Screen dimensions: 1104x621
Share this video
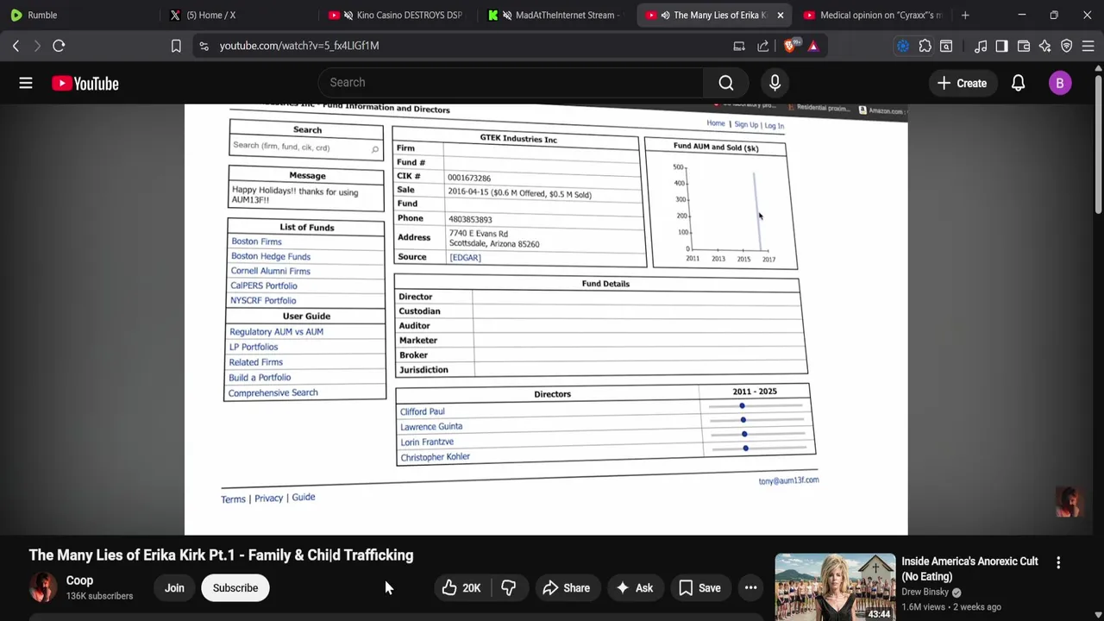tap(566, 588)
